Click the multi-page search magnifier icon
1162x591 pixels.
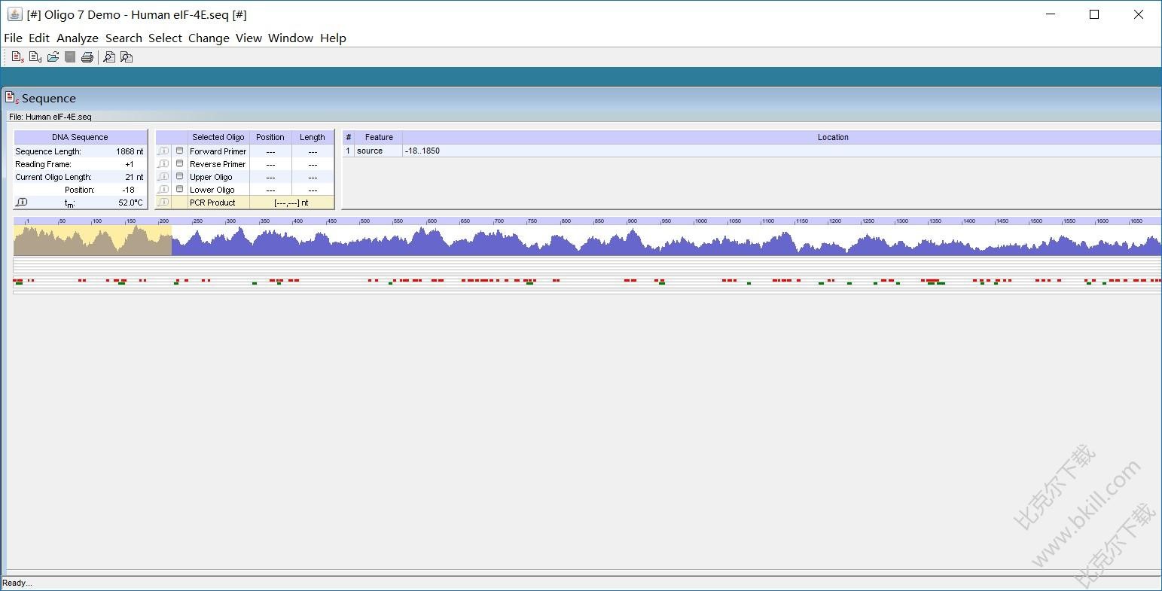click(127, 57)
